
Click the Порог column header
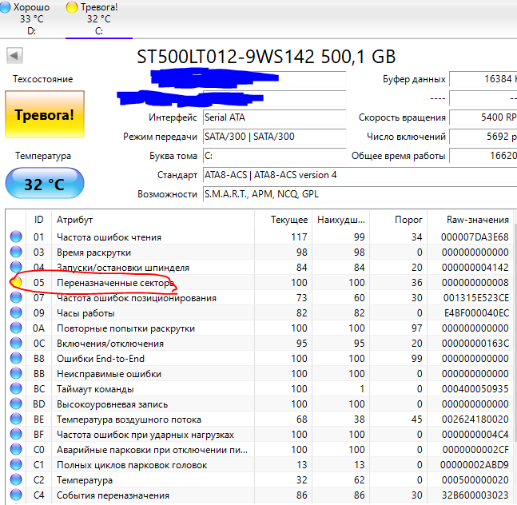coord(398,220)
